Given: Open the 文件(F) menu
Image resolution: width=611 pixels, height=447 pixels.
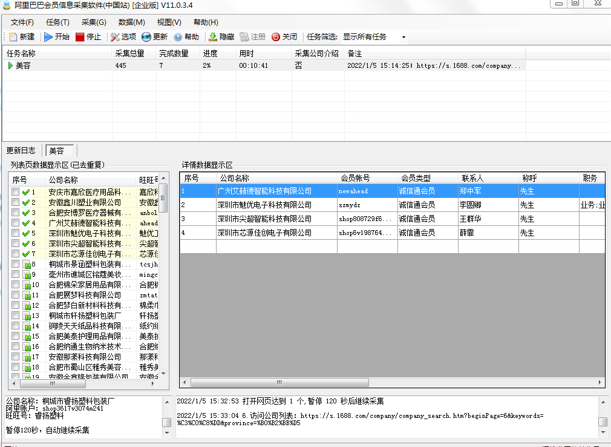Looking at the screenshot, I should point(22,22).
